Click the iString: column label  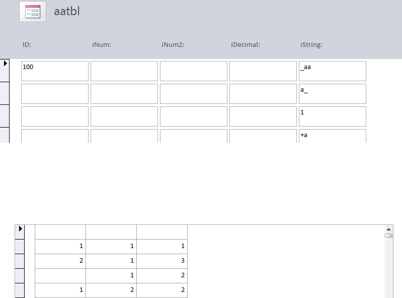click(x=311, y=45)
